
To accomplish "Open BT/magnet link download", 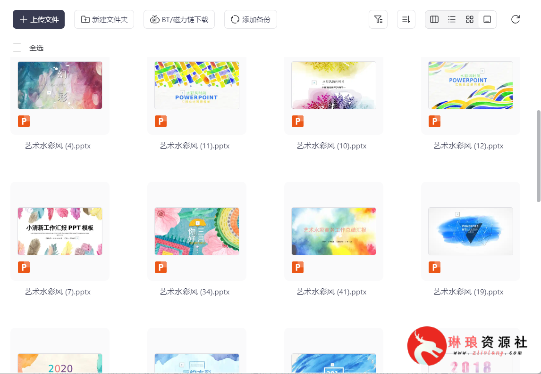I will (179, 19).
